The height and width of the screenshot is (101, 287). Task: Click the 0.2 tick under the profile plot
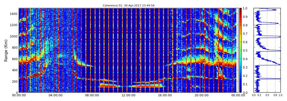pos(259,95)
